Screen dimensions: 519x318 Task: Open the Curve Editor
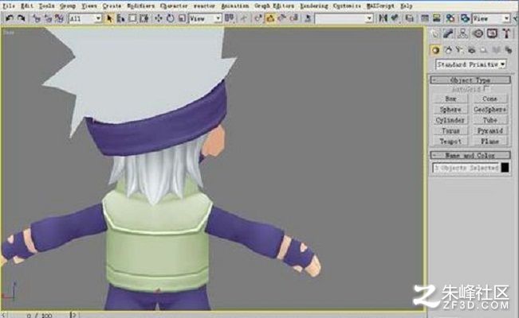pyautogui.click(x=425, y=18)
